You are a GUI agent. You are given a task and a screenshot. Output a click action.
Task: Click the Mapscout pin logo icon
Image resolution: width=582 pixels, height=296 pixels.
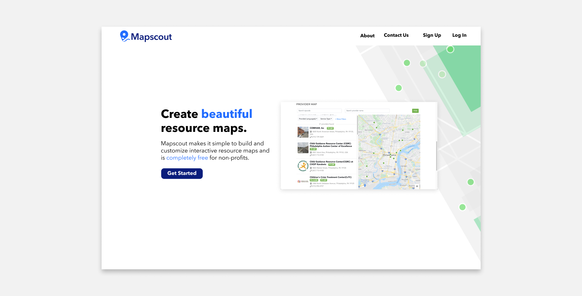[124, 36]
